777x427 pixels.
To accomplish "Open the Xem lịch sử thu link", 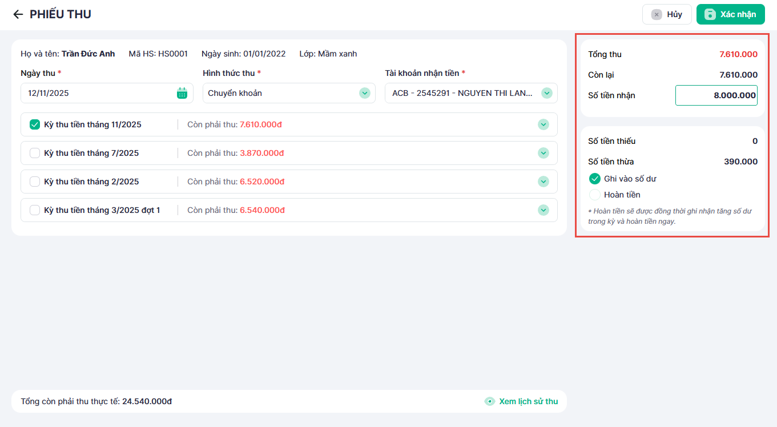I will point(528,401).
